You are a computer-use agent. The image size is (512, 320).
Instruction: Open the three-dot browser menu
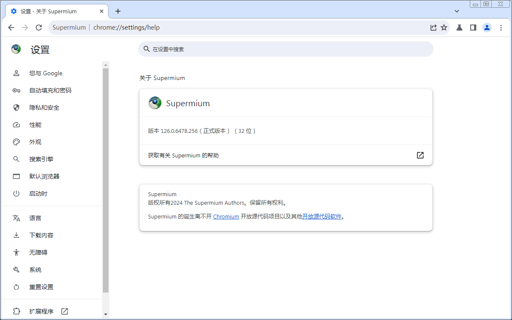tap(501, 28)
